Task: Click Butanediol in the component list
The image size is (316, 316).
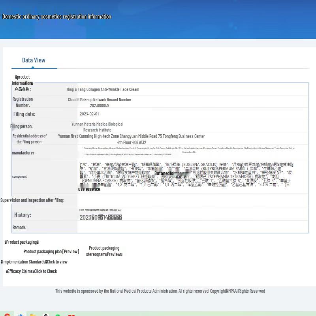Action: coord(164,173)
